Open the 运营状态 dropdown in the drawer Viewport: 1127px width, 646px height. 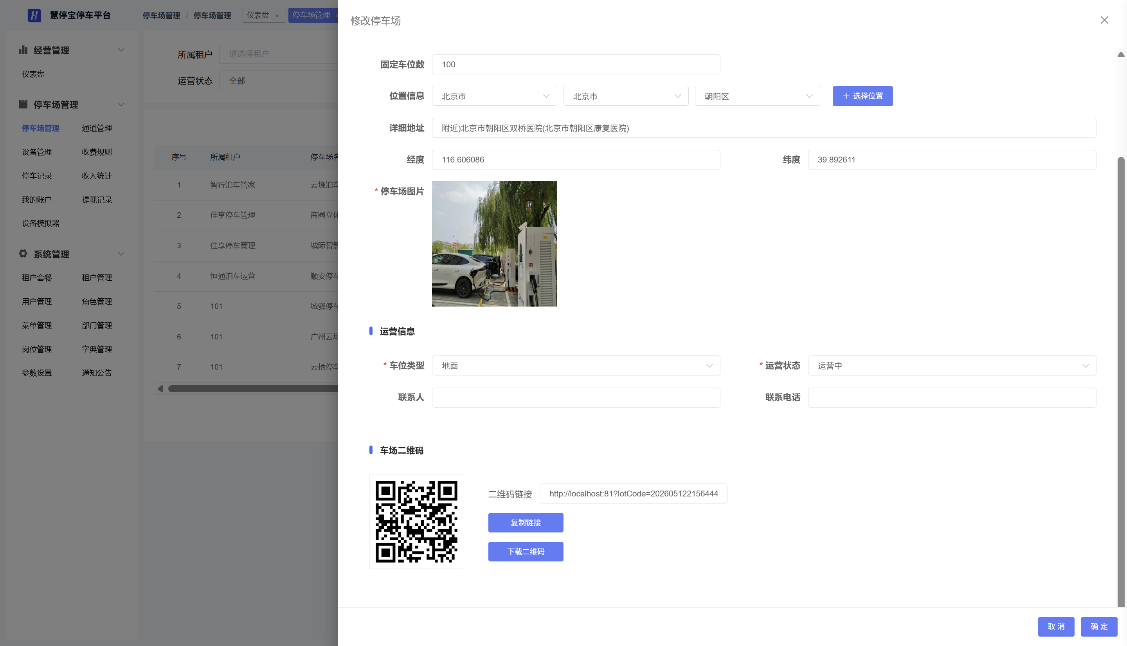click(x=952, y=366)
